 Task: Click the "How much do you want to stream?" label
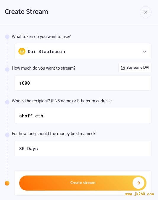pyautogui.click(x=43, y=68)
